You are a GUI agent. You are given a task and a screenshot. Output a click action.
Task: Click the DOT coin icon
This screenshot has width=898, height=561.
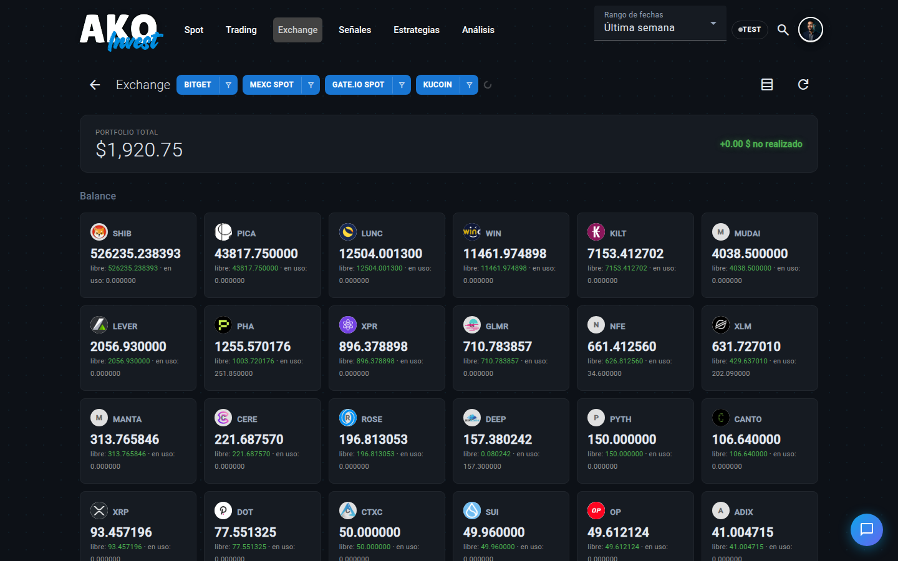point(223,511)
